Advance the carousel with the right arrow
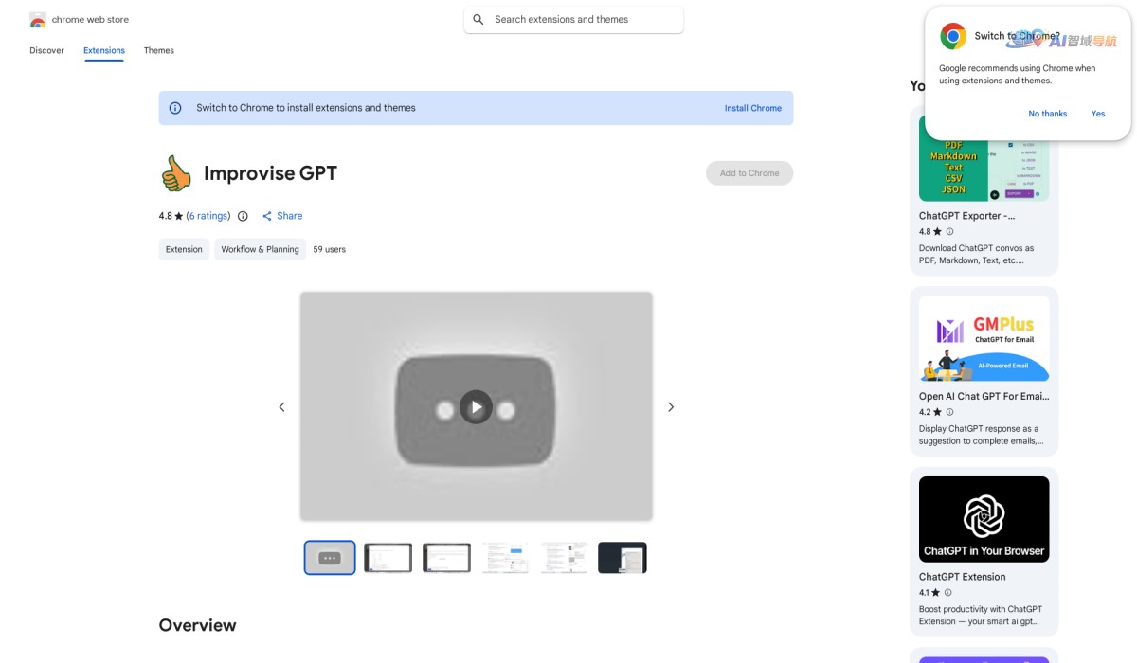The image size is (1137, 663). point(671,406)
